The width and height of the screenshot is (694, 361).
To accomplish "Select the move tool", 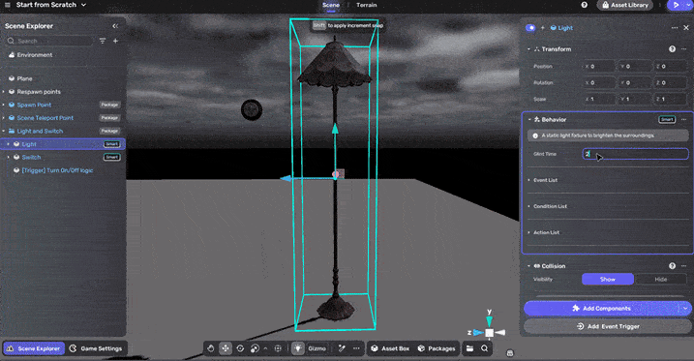I will [226, 348].
